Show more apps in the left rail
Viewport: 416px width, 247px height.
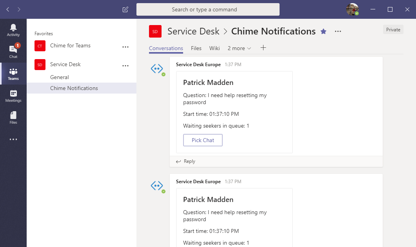(x=13, y=139)
